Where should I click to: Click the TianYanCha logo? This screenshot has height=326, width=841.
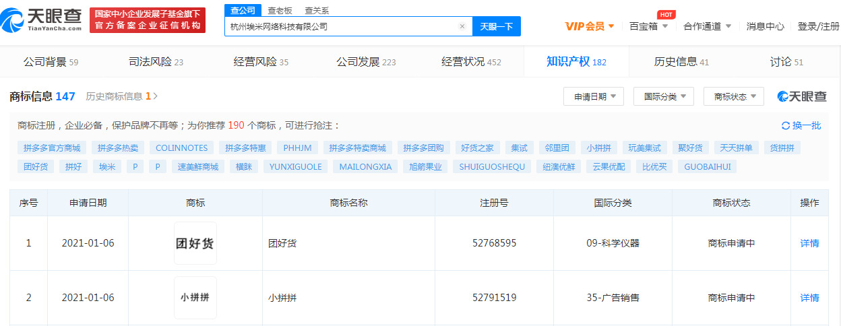click(x=42, y=20)
